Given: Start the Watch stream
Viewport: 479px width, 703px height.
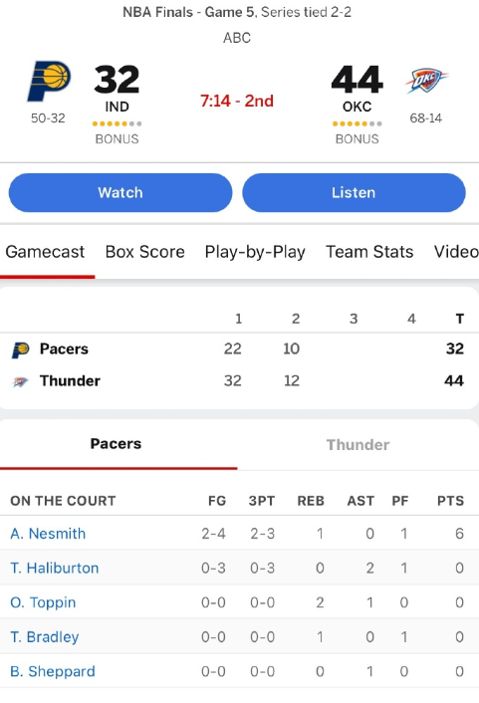Looking at the screenshot, I should pyautogui.click(x=120, y=193).
